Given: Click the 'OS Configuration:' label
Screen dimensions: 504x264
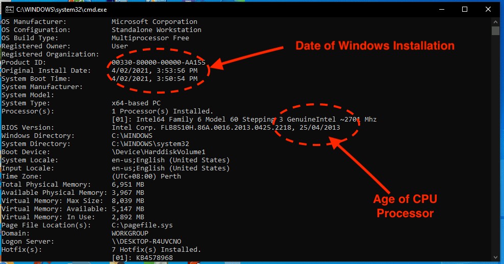Looking at the screenshot, I should pos(36,30).
